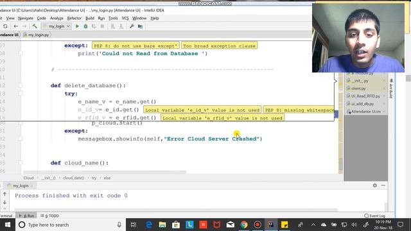Click the Synchronize refresh toolbar icon
This screenshot has width=411, height=231.
[x=5, y=26]
